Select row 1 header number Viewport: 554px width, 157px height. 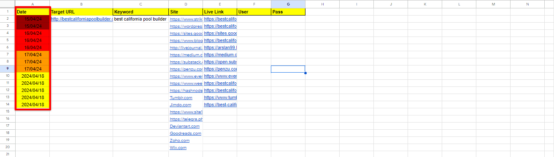pyautogui.click(x=8, y=12)
